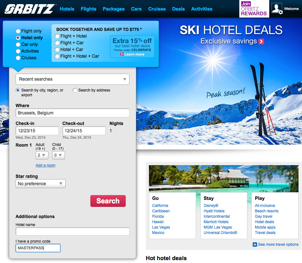
Task: Click the Add a room link
Action: click(46, 165)
